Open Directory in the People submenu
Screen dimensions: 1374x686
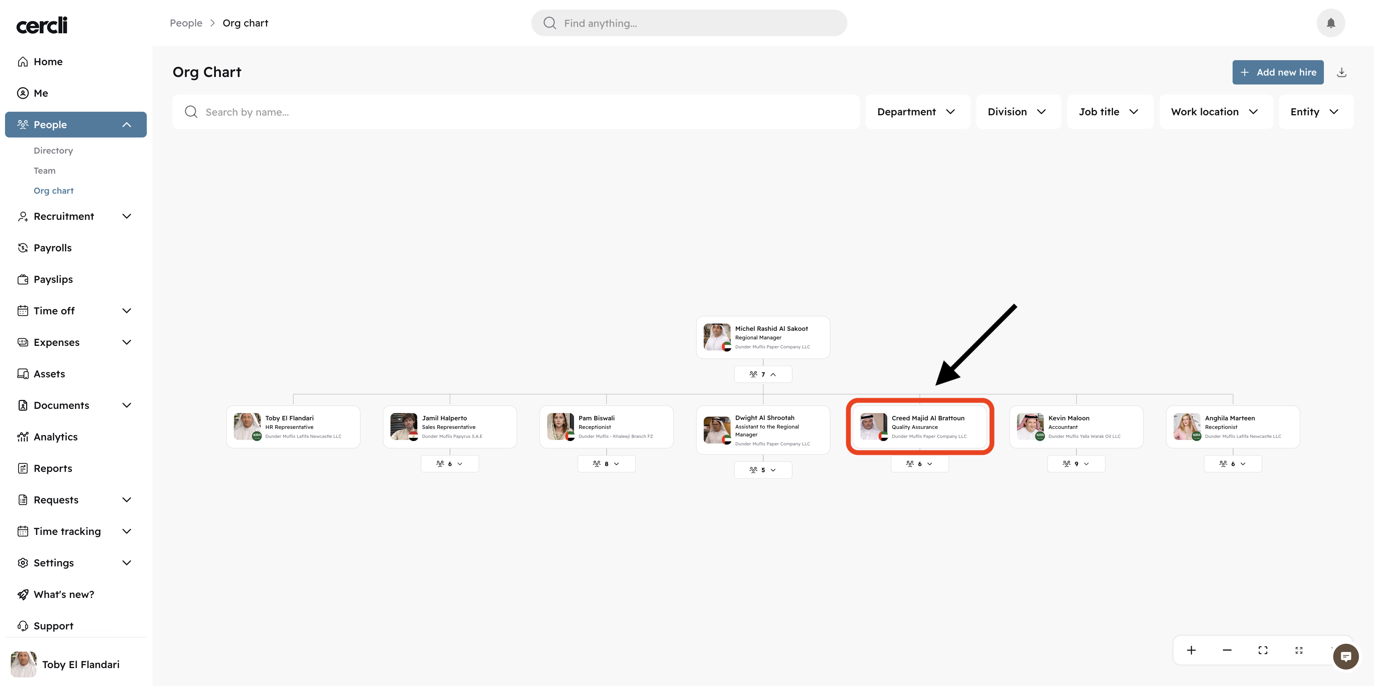[x=53, y=150]
